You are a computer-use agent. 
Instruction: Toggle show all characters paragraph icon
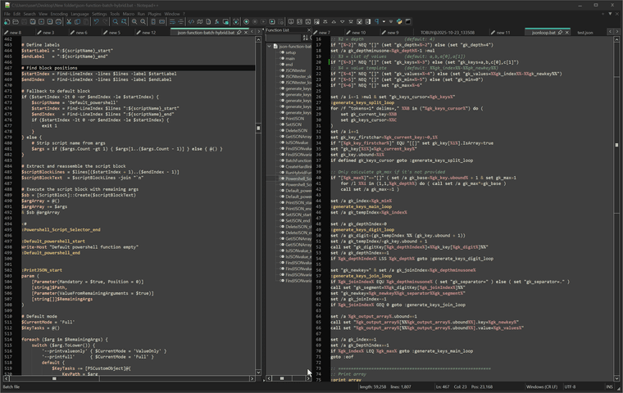click(x=376, y=21)
